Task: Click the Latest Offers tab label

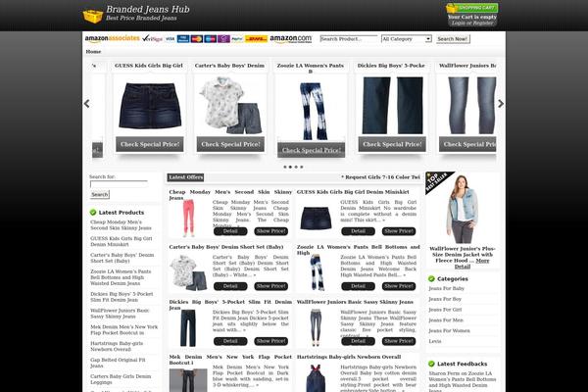Action: (185, 177)
